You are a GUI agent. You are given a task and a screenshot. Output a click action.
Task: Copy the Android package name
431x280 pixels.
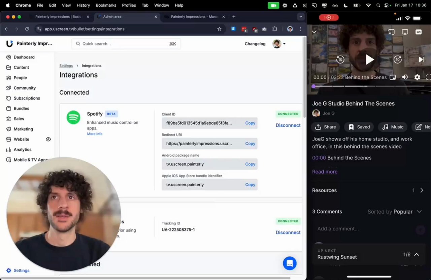[250, 164]
